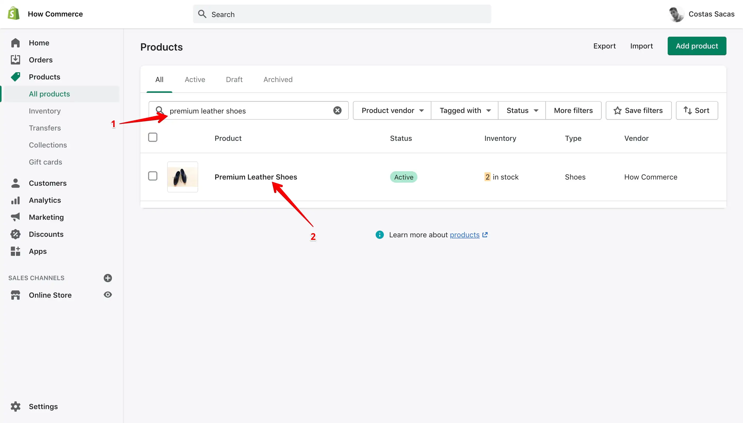The width and height of the screenshot is (743, 423).
Task: Open All products in sidebar
Action: [62, 94]
